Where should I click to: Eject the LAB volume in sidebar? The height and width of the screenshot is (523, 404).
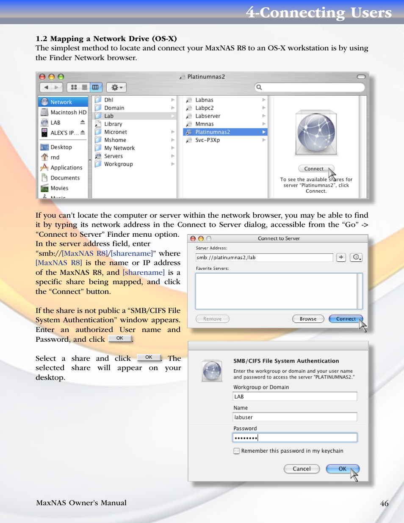coord(83,122)
